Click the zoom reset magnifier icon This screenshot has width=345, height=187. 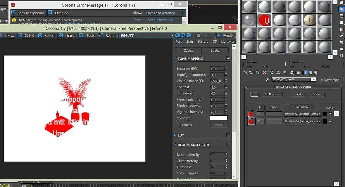click(189, 35)
